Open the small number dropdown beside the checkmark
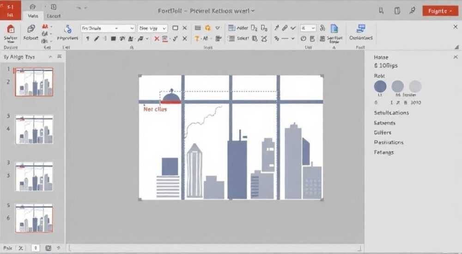This screenshot has height=254, width=462. point(308,28)
